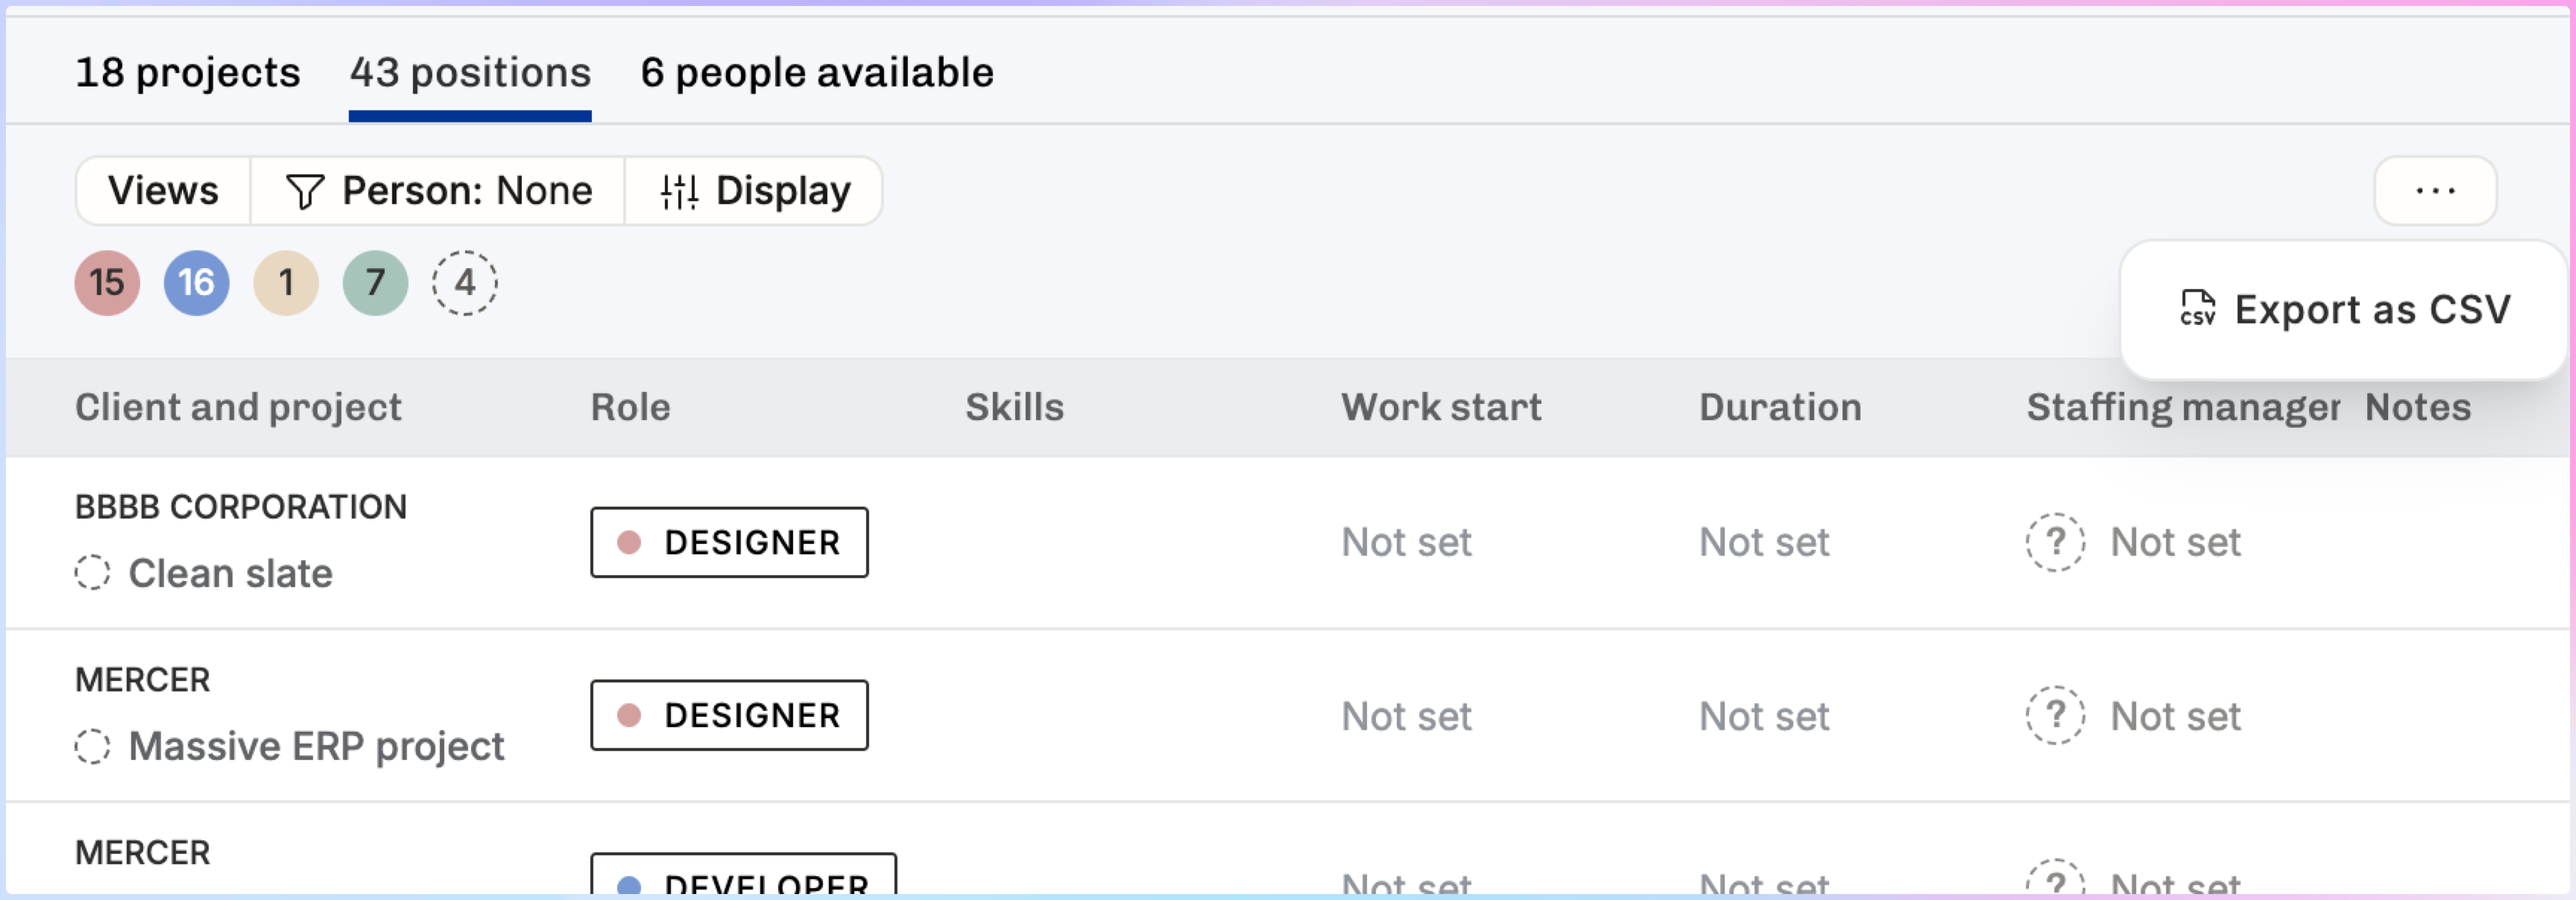This screenshot has height=900, width=2576.
Task: Switch to the 6 people available tab
Action: coord(817,73)
